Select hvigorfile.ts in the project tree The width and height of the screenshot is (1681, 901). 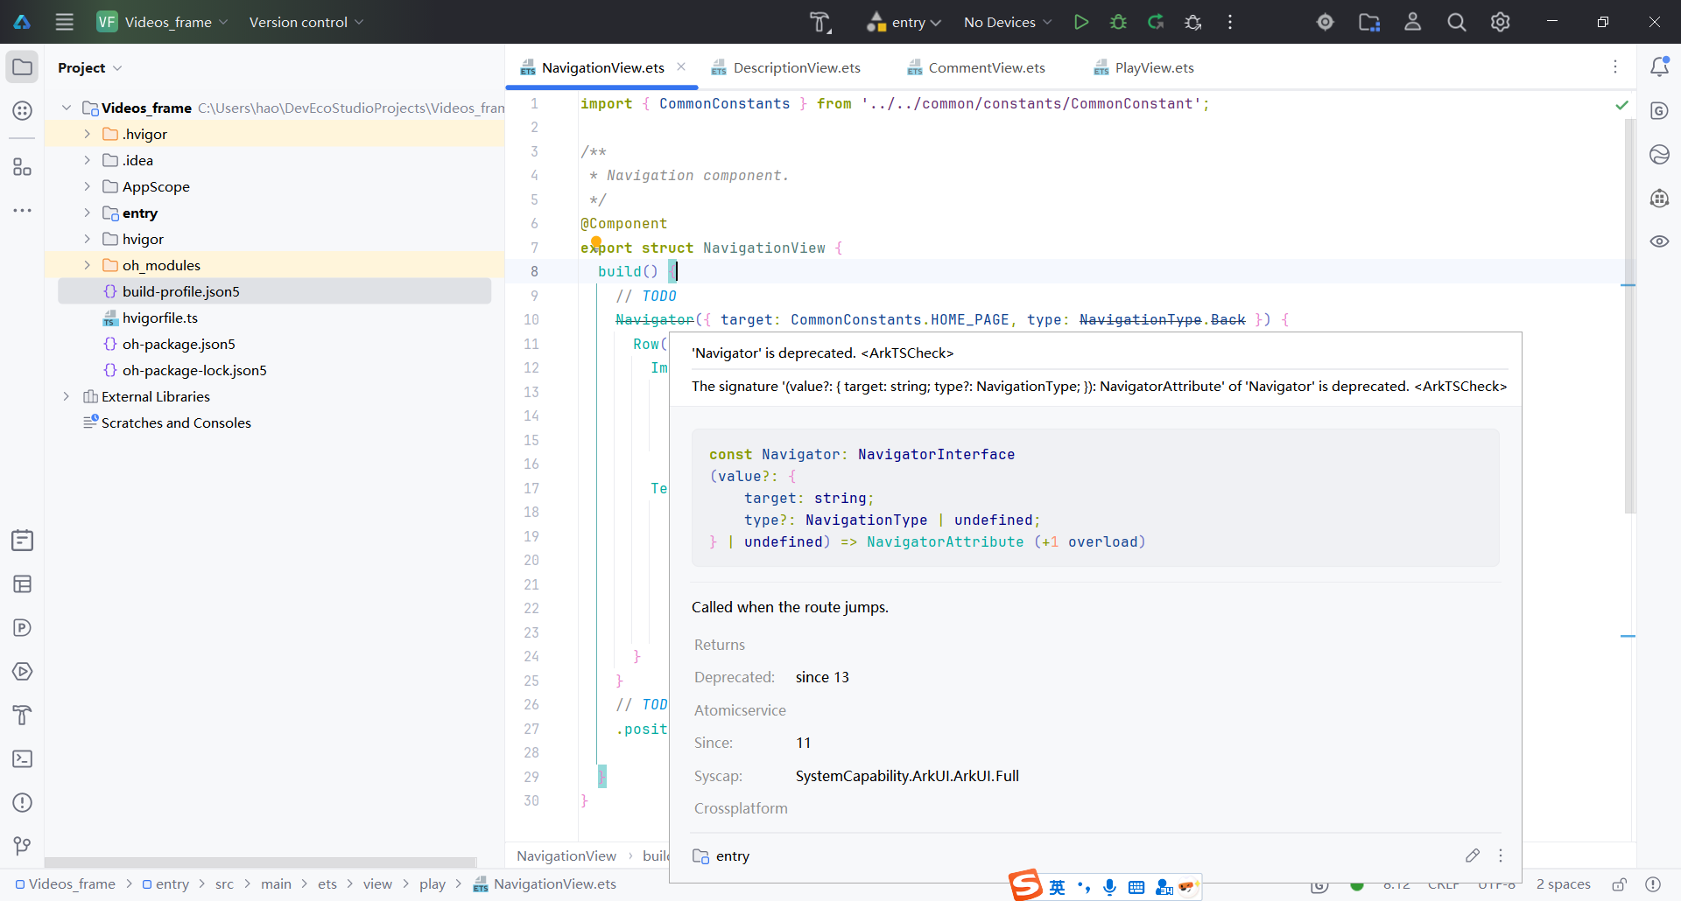tap(159, 318)
